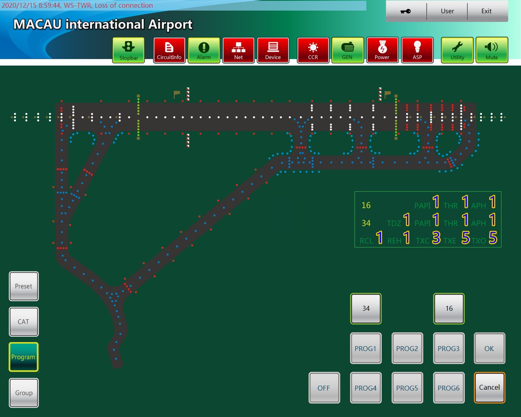Viewport: 521px width, 417px height.
Task: Select the Program mode tab
Action: click(x=24, y=357)
